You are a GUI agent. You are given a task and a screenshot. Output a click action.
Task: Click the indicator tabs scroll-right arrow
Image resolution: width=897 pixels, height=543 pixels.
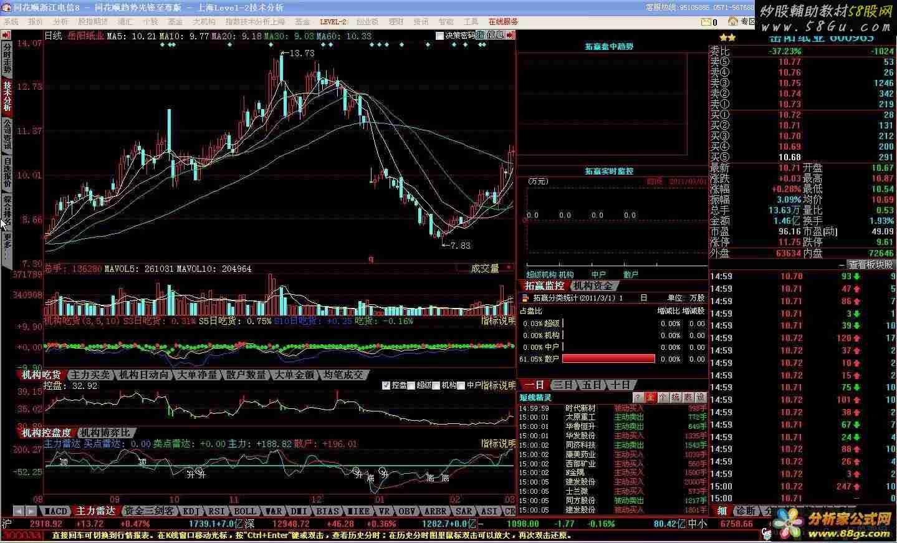[32, 511]
